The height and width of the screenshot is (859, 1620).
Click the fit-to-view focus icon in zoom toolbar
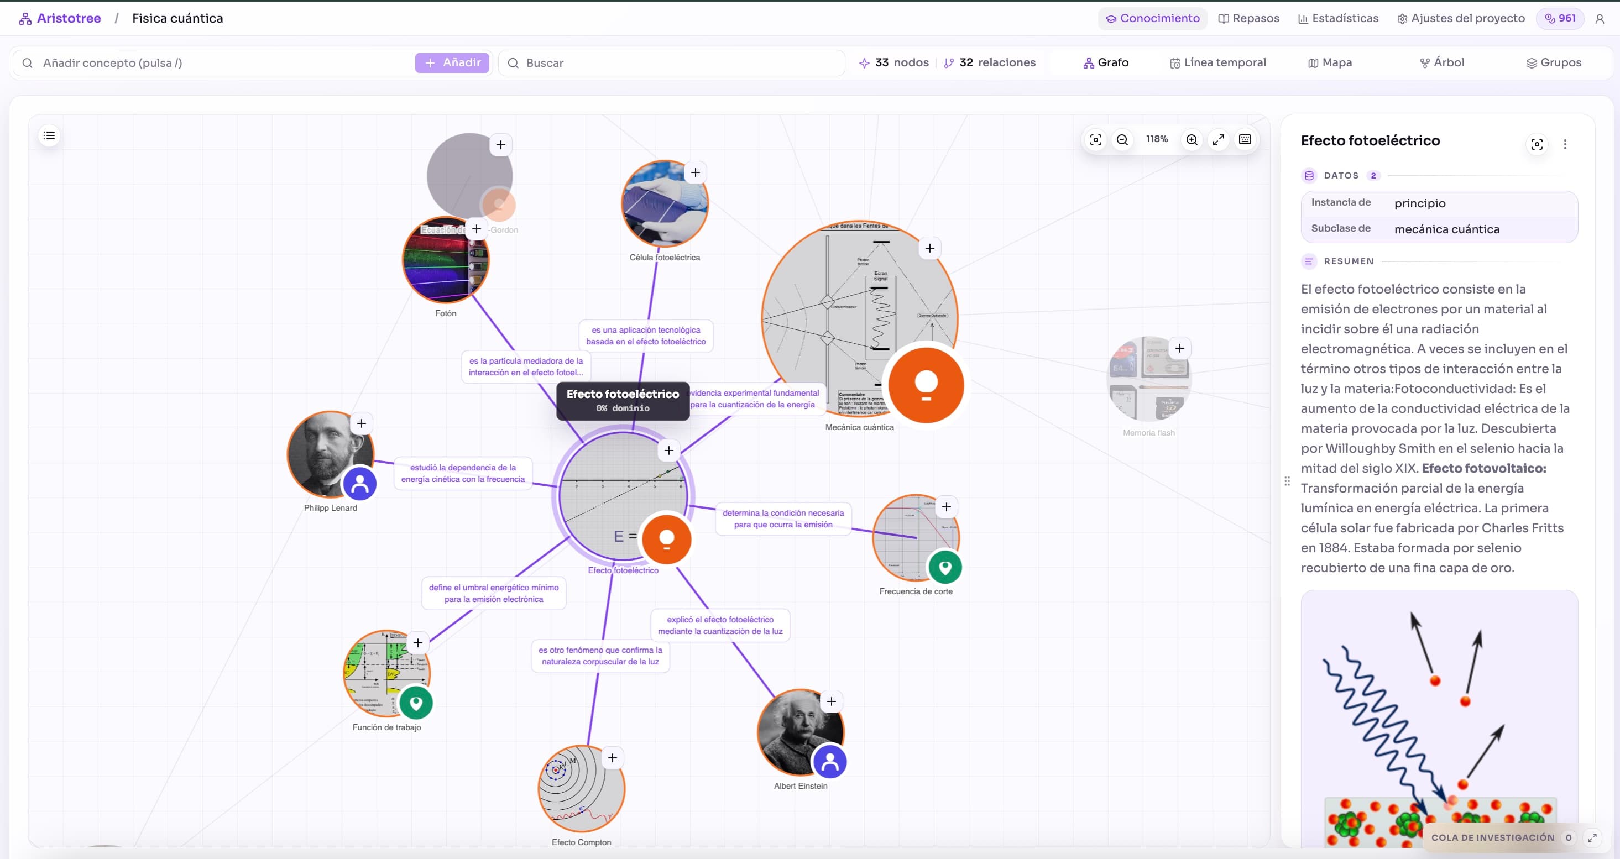click(1095, 140)
